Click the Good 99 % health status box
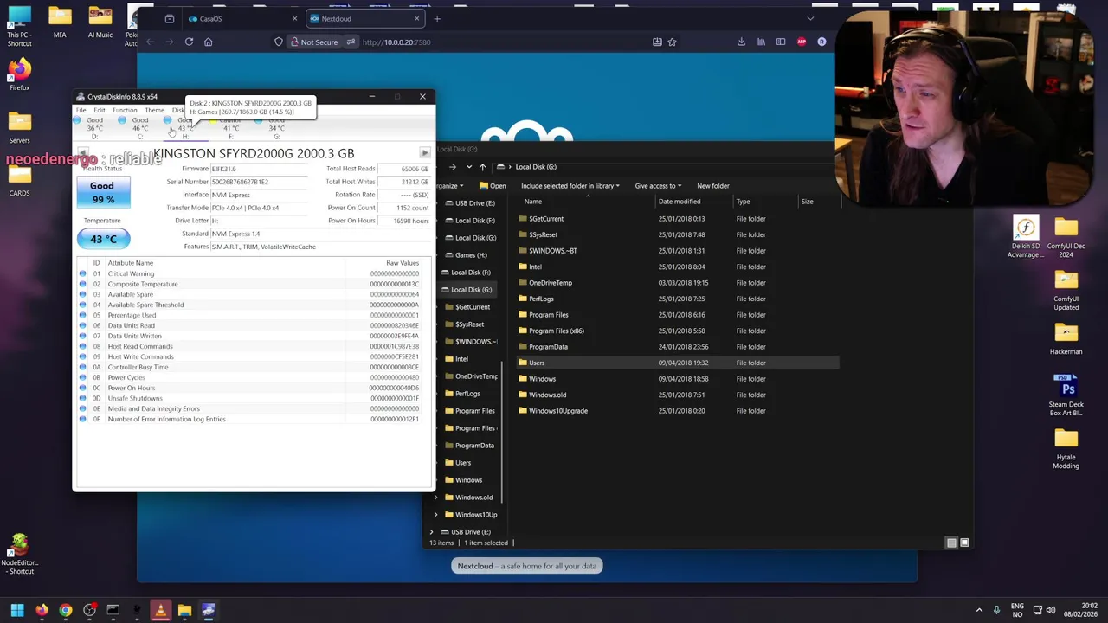Viewport: 1108px width, 623px height. pos(102,192)
